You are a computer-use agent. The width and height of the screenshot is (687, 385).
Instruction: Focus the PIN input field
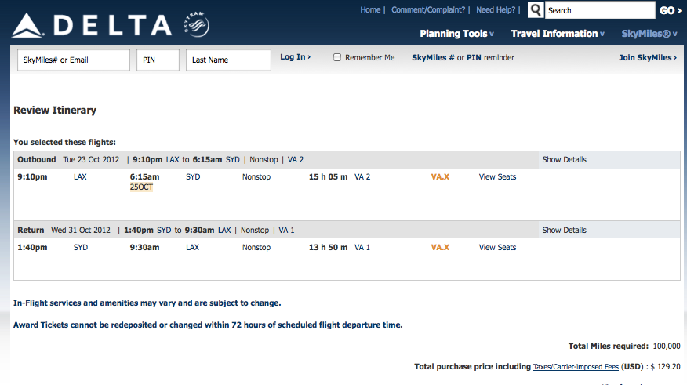(158, 60)
